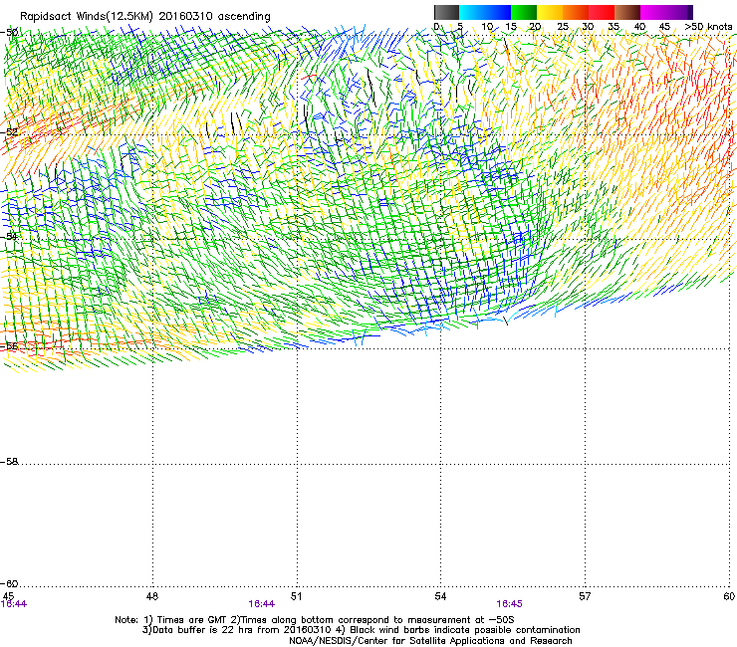This screenshot has width=737, height=647.
Task: Click the cyan-to-blue 5-15 knots legend segment
Action: (x=485, y=12)
